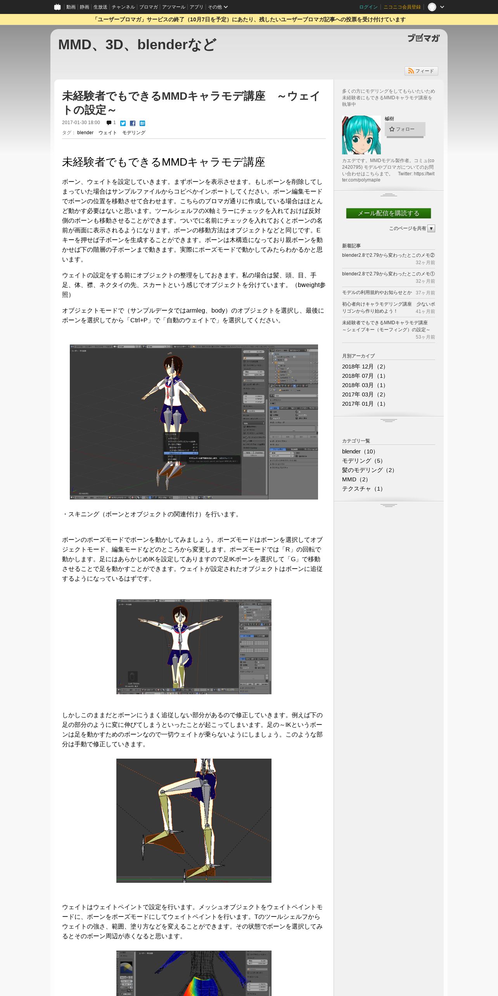Open 初心者向けキャラモデリング講座 article

tap(389, 308)
